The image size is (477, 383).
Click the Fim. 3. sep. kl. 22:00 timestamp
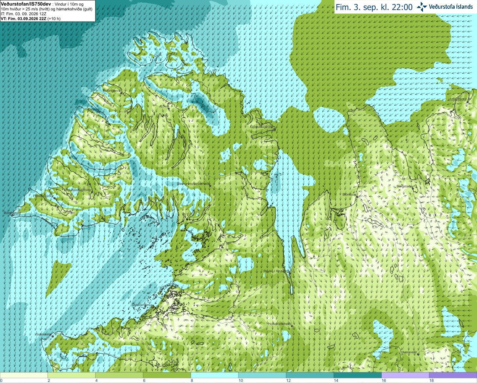point(374,7)
